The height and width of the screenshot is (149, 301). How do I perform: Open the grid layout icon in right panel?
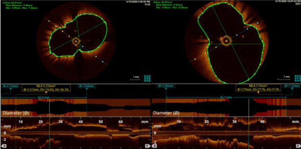pos(298,78)
